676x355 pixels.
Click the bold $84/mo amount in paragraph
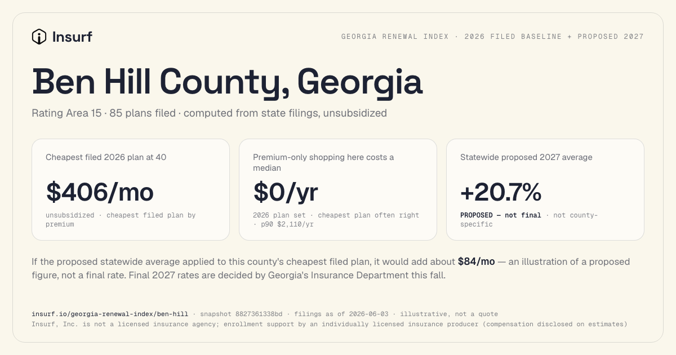coord(477,261)
